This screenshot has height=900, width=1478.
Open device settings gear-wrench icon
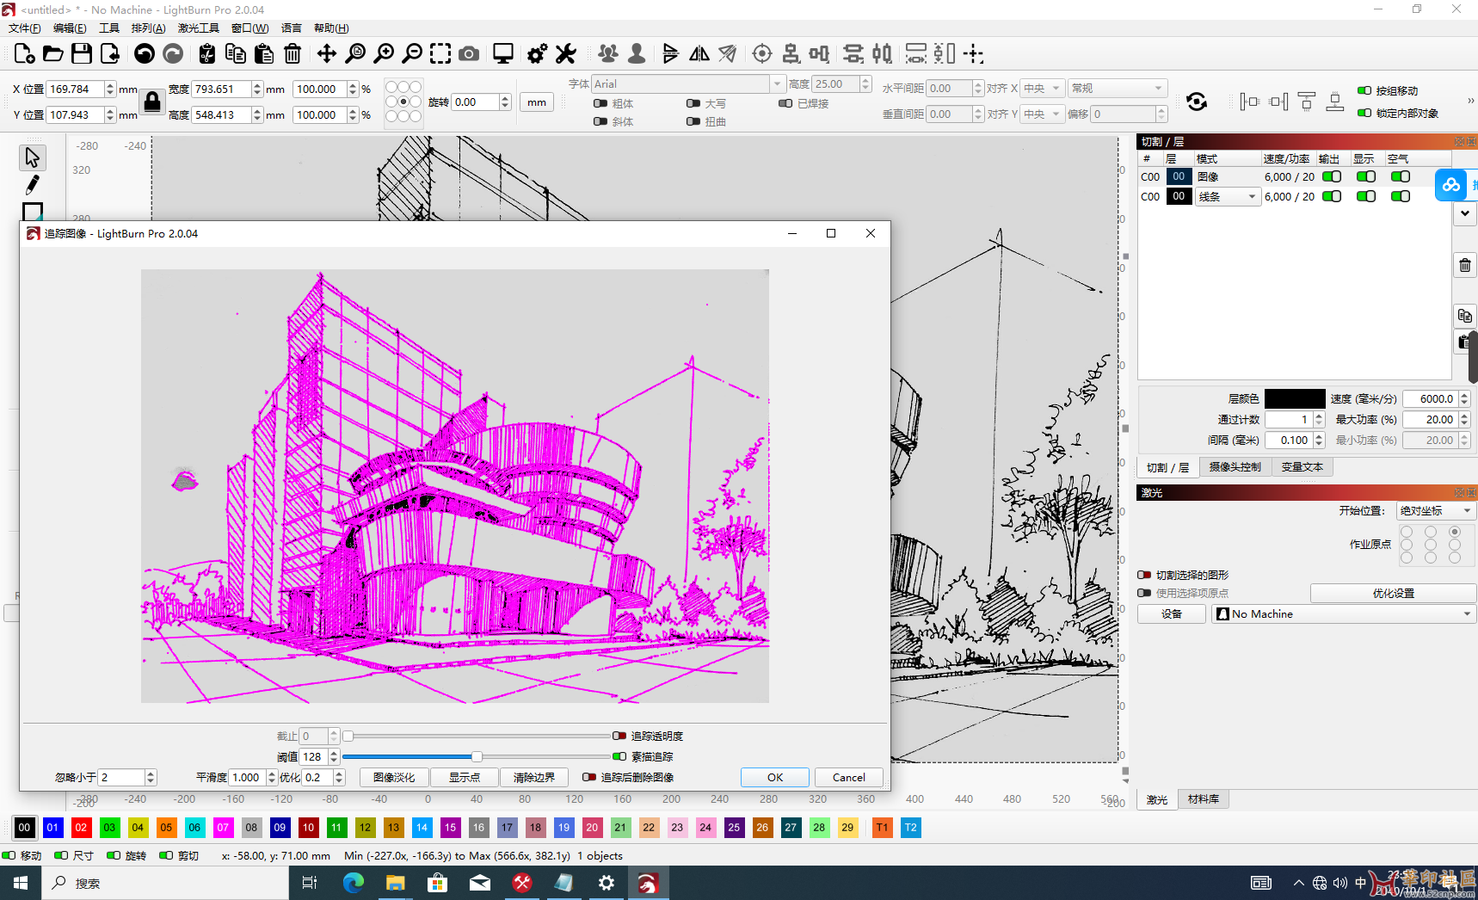point(537,54)
